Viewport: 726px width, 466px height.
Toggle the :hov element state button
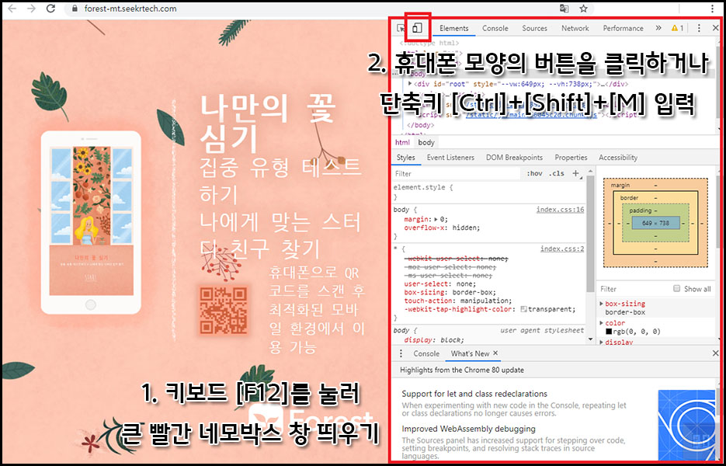point(534,173)
